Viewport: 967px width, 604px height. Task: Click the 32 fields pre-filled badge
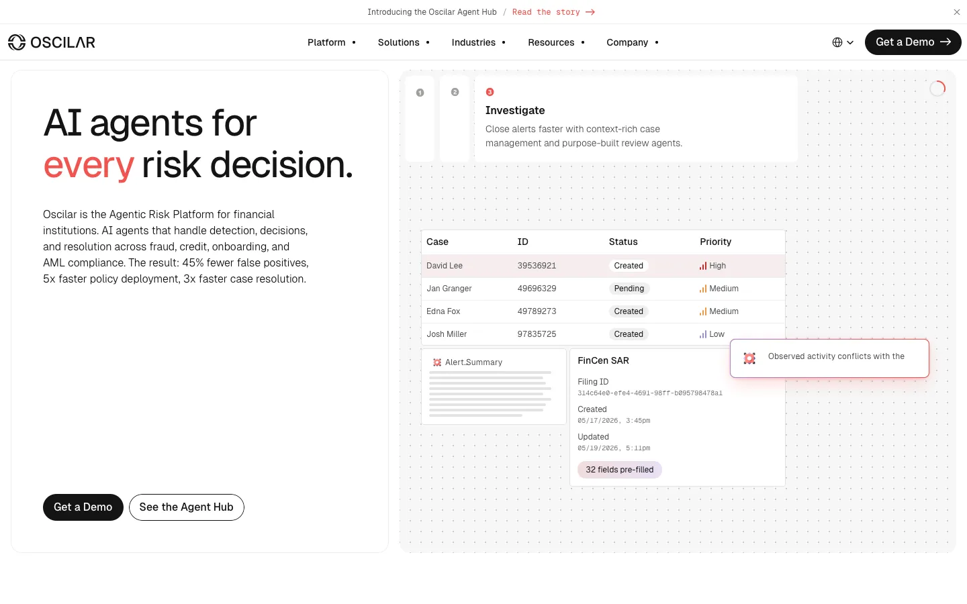620,470
